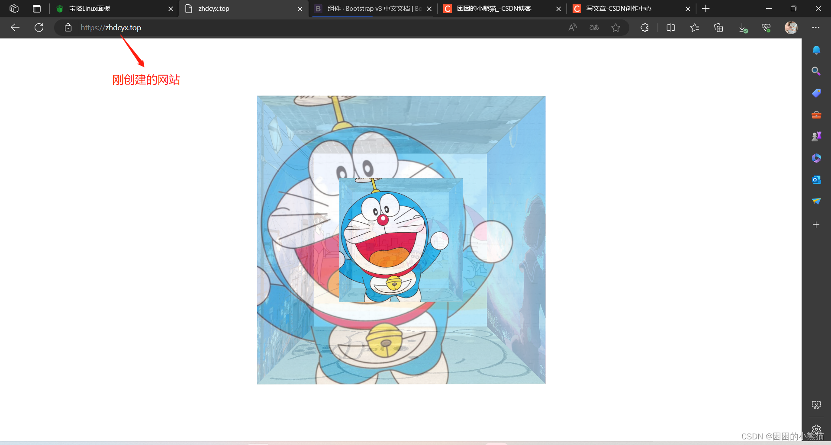Open the tab actions menu icon
The image size is (831, 445).
click(x=37, y=9)
